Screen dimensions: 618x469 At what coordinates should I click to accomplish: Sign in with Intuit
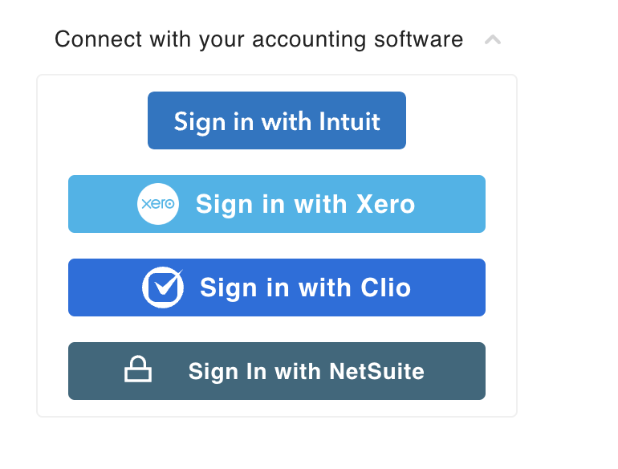[277, 120]
